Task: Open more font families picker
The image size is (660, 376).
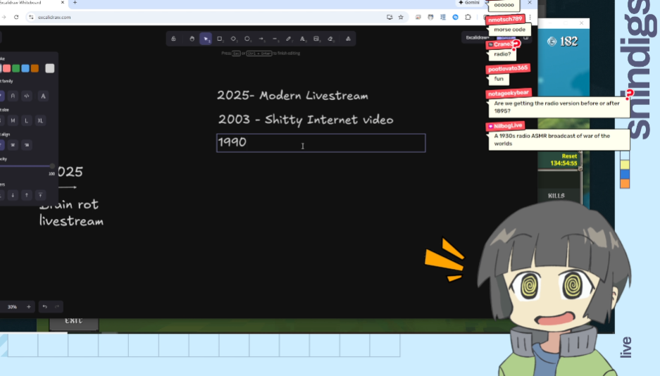Action: tap(43, 96)
